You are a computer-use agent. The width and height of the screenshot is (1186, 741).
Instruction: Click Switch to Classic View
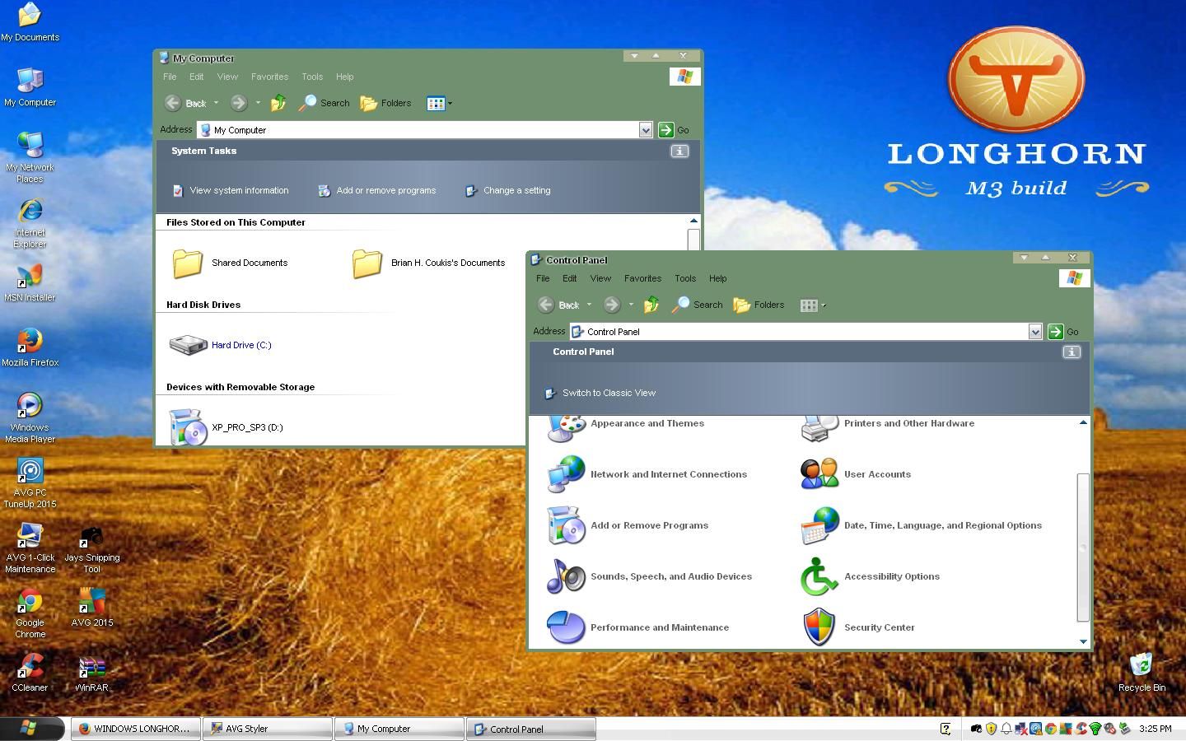coord(609,393)
